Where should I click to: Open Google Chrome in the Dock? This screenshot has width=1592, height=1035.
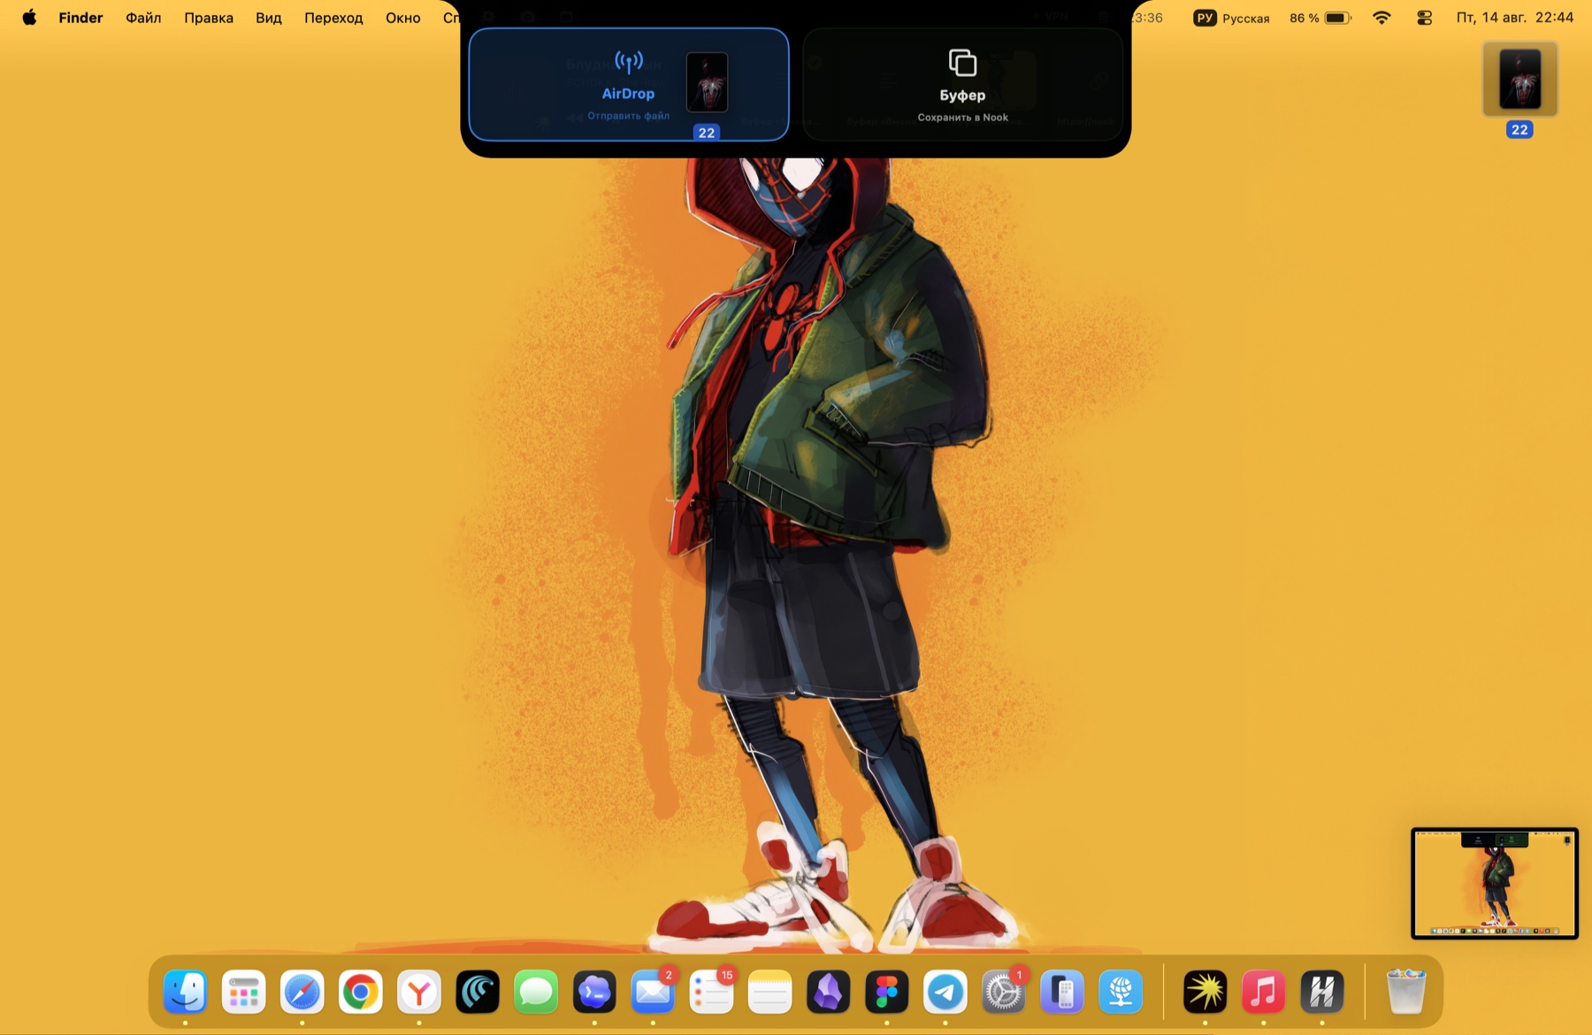(x=361, y=992)
